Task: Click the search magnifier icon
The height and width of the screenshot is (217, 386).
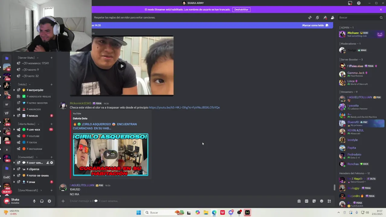Action: click(381, 17)
